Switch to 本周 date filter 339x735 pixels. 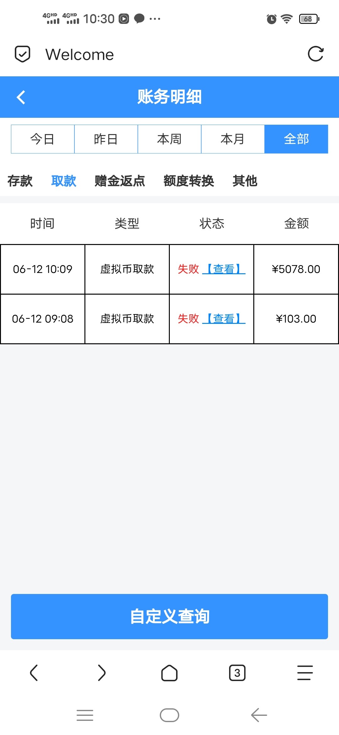pyautogui.click(x=169, y=139)
